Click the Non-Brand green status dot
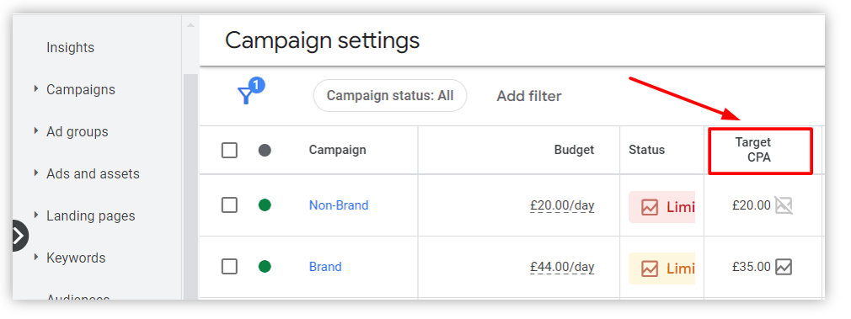The image size is (851, 319). pos(265,205)
